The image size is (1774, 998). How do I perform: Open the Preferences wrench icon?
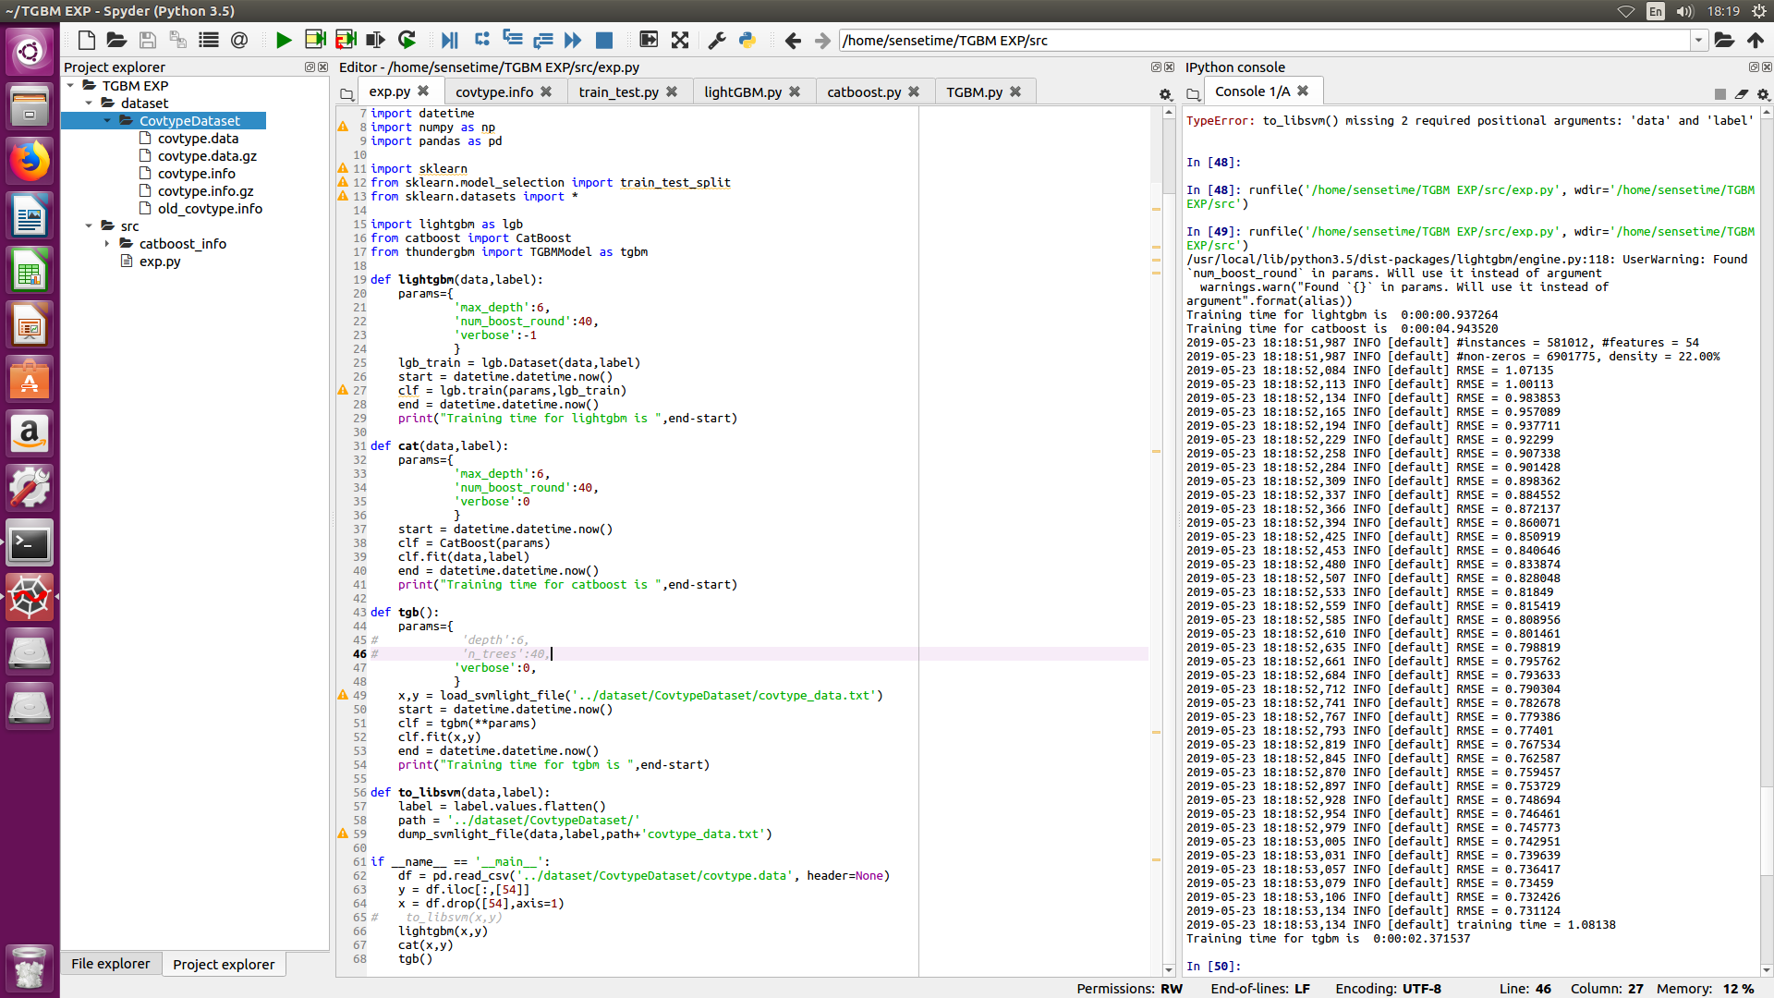(x=716, y=40)
